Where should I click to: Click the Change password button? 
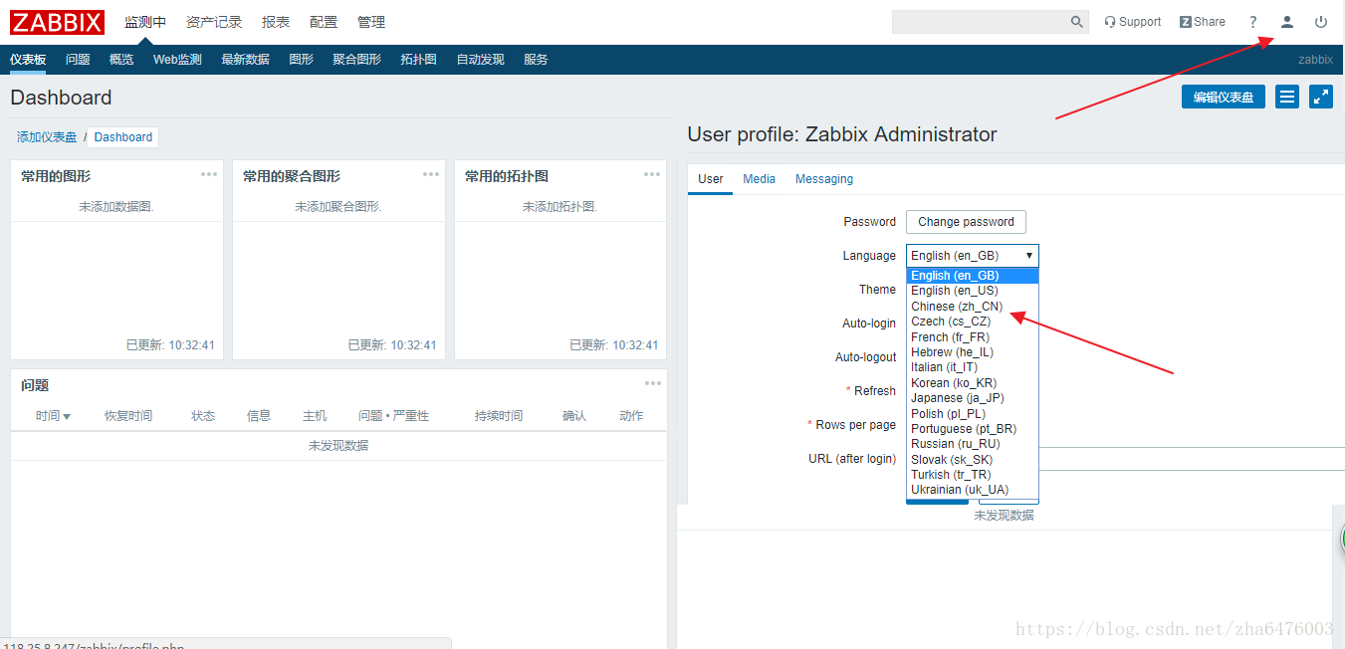(x=966, y=222)
